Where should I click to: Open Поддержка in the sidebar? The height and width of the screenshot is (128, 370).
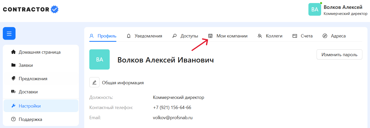click(x=41, y=119)
